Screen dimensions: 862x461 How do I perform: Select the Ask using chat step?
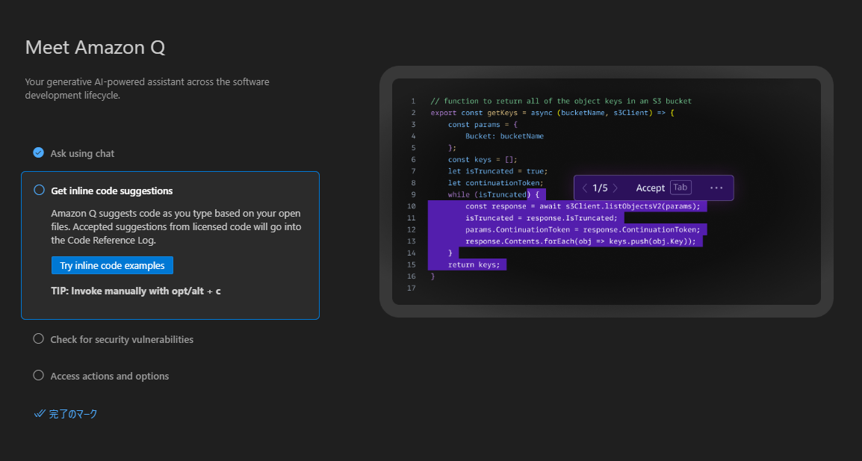[x=81, y=152]
